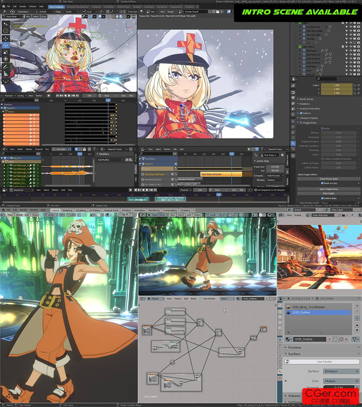This screenshot has width=362, height=407.
Task: Jump to the timeline end frame
Action: [x=77, y=95]
